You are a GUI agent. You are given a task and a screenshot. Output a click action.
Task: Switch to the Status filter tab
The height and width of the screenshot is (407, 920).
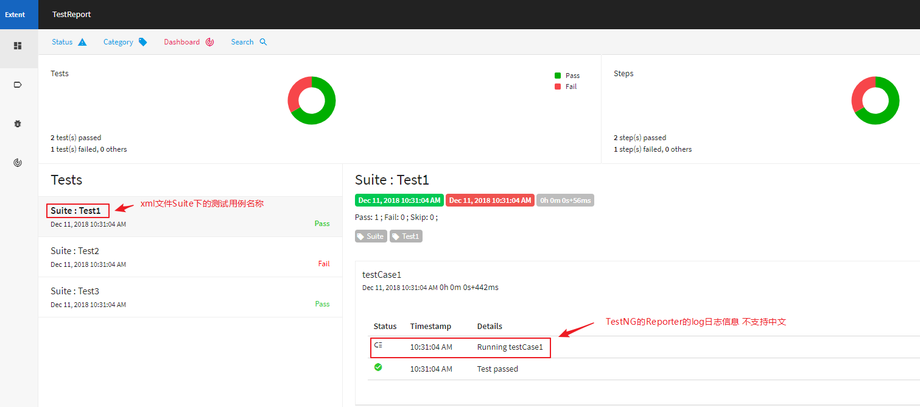coord(62,41)
